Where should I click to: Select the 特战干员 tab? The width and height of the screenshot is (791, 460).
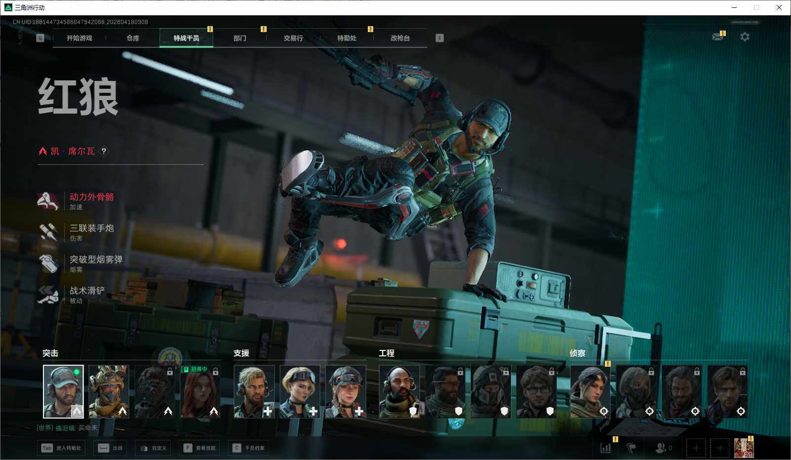pos(186,38)
